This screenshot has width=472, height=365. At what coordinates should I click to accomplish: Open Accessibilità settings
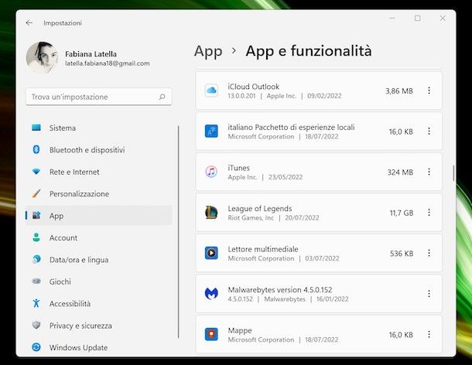(99, 304)
